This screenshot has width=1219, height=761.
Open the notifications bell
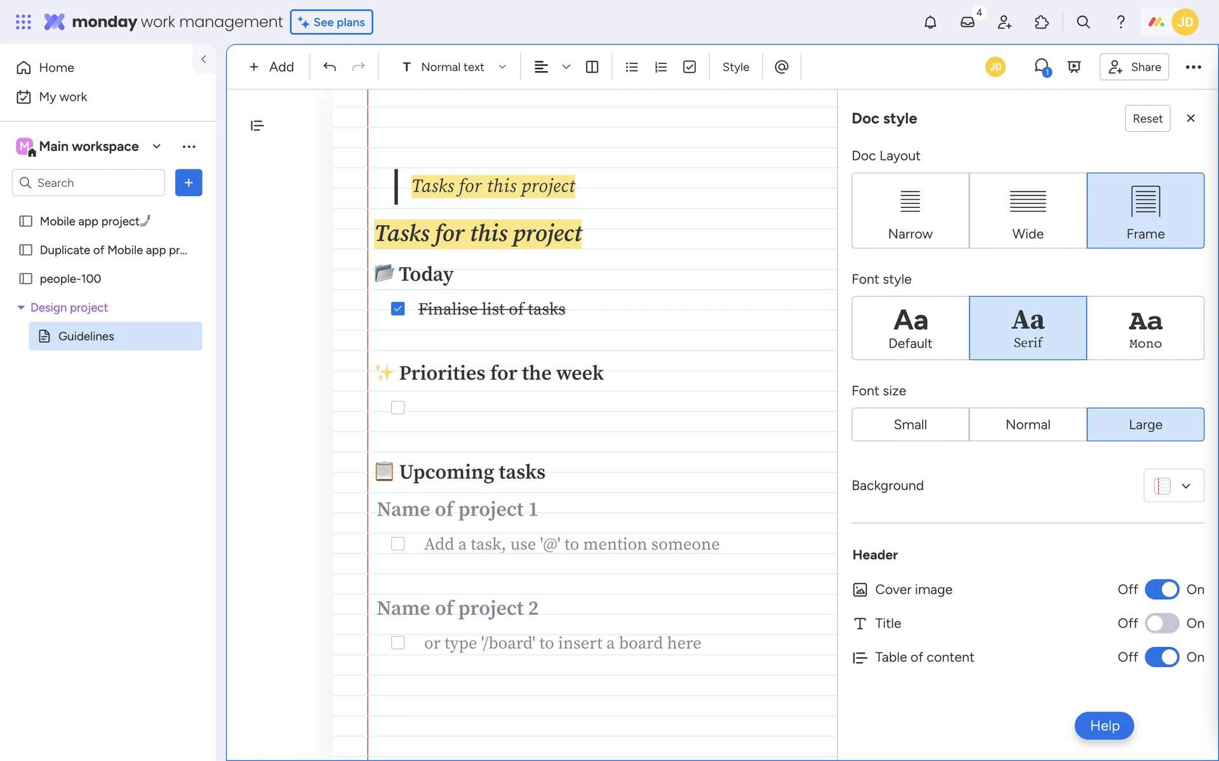tap(930, 22)
